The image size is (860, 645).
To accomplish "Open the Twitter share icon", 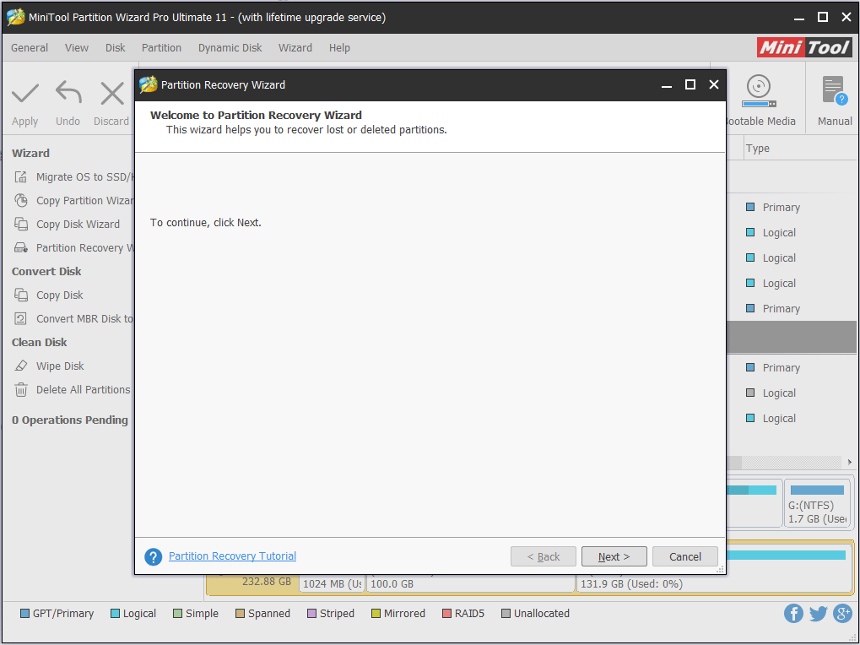I will 818,613.
